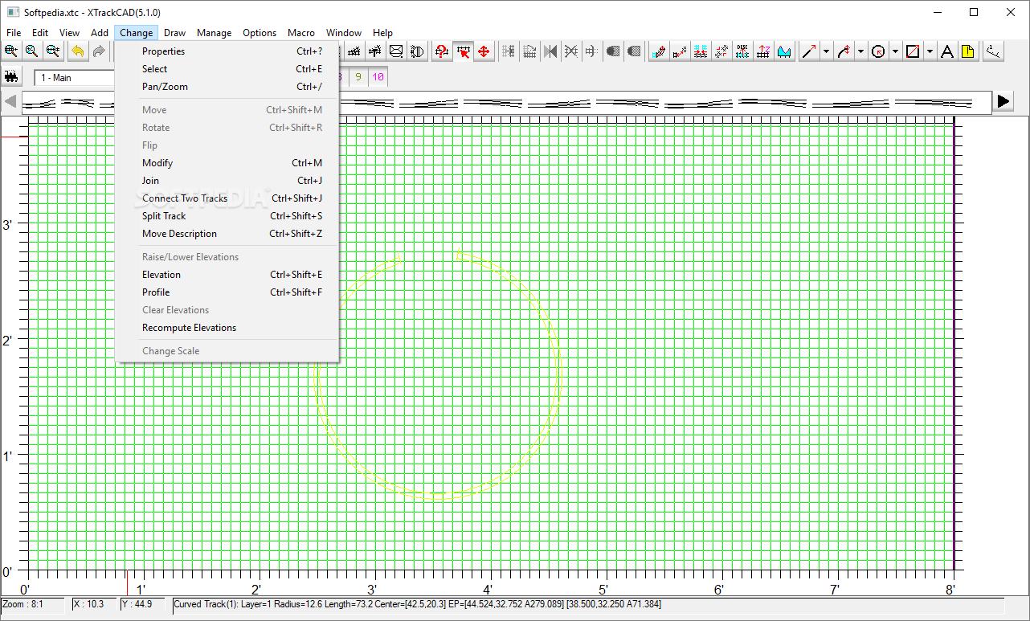Click the blue Profile graph icon

click(785, 51)
